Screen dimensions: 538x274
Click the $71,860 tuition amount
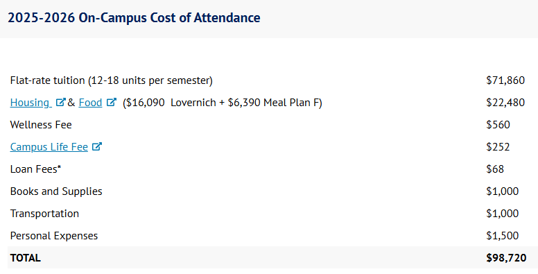[x=505, y=80]
